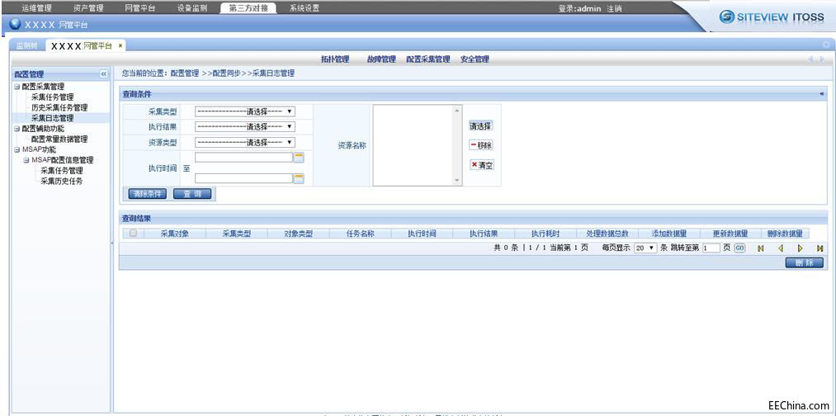Open the 安全管理 module
This screenshot has width=836, height=416.
[475, 59]
